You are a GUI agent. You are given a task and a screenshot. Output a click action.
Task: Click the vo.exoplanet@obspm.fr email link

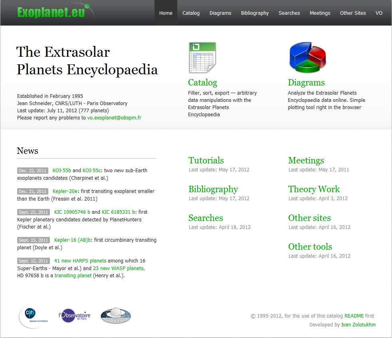(x=114, y=117)
